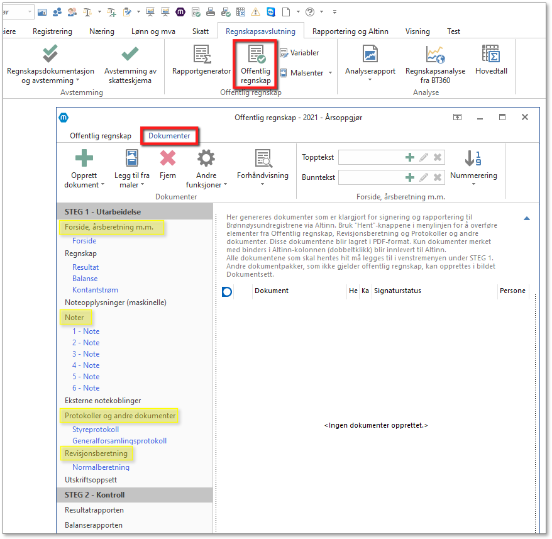Delete the Topptekst with the X icon

coord(438,157)
